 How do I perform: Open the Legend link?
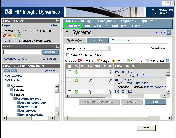coord(8,25)
